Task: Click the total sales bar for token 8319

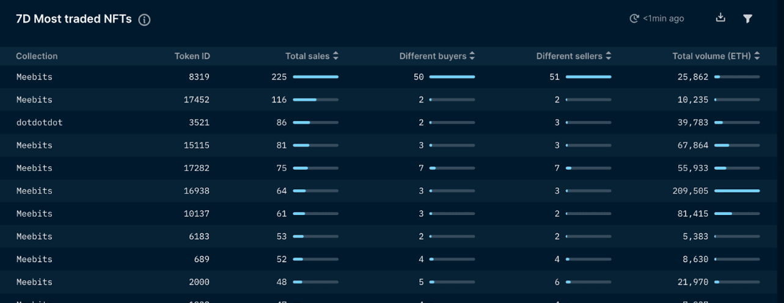Action: pos(315,77)
